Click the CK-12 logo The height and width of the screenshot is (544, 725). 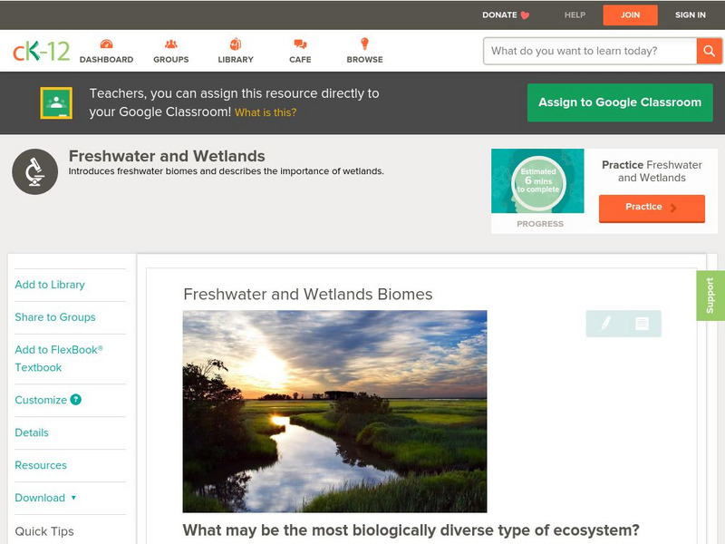(x=41, y=51)
